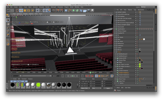The height and width of the screenshot is (100, 163).
Task: Open the File menu
Action: 8,7
